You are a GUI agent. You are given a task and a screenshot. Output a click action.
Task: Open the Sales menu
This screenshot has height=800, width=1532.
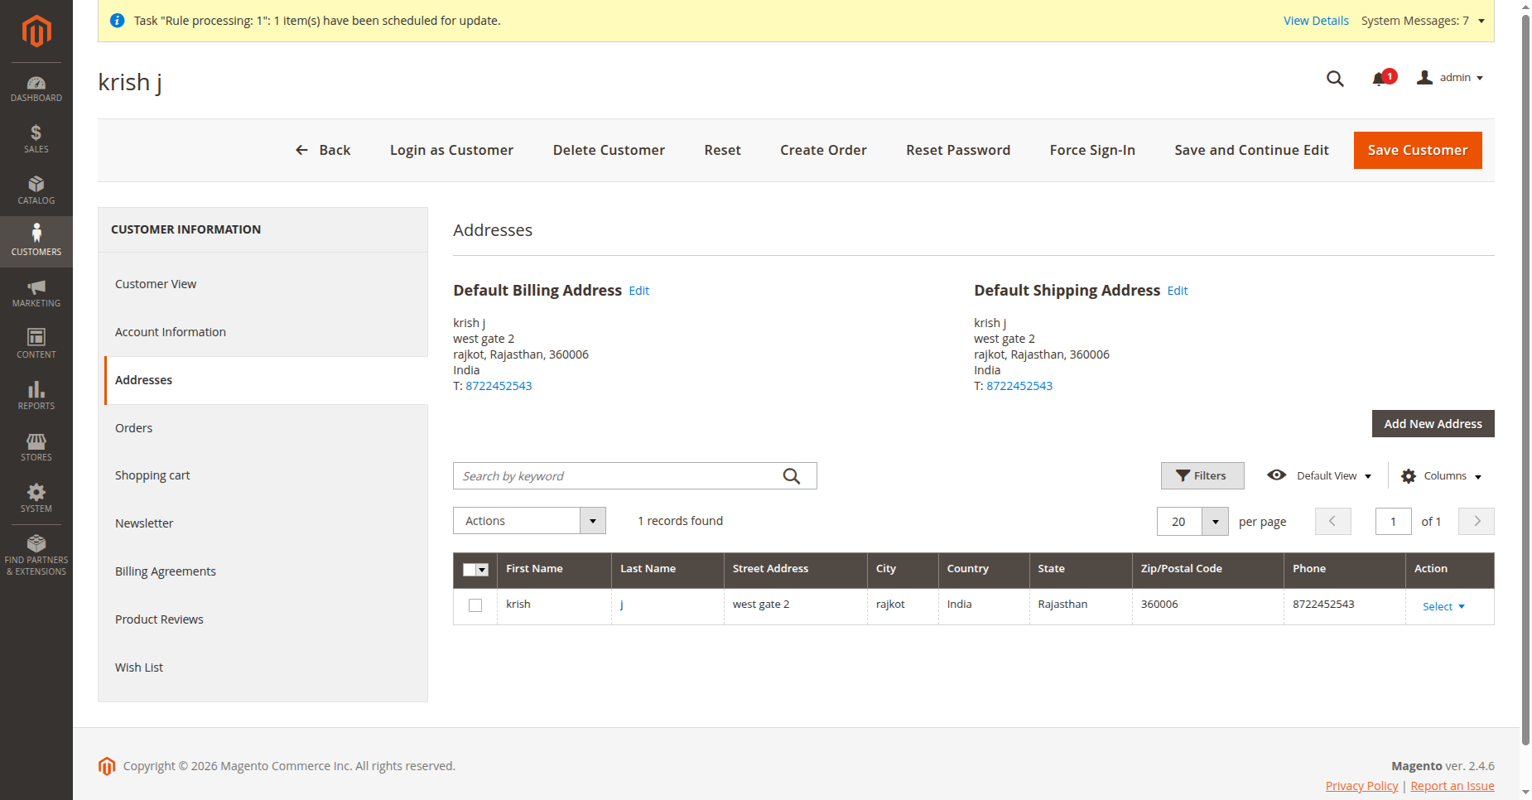tap(36, 139)
